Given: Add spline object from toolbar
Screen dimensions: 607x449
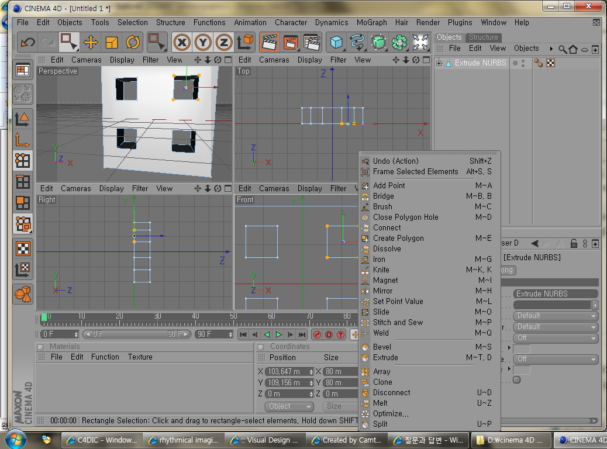Looking at the screenshot, I should (x=357, y=42).
